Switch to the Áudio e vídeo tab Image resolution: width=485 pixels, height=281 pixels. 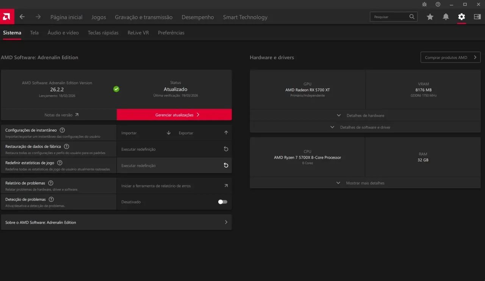pyautogui.click(x=63, y=33)
